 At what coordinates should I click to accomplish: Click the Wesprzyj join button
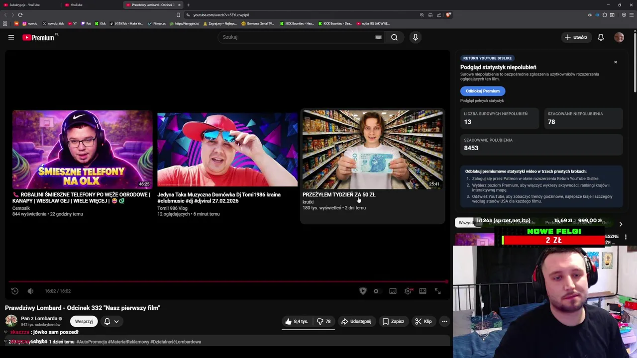84,321
